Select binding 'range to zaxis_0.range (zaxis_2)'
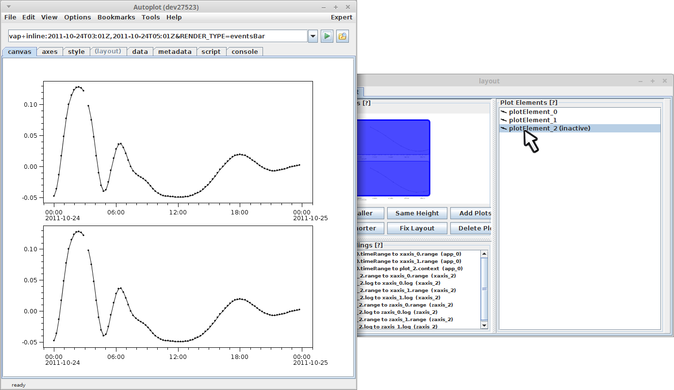 pos(418,305)
